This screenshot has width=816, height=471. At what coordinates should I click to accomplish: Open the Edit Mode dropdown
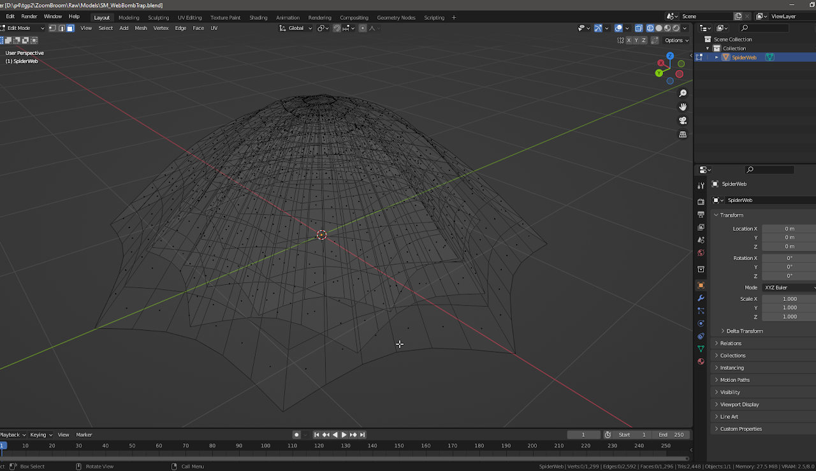point(23,28)
